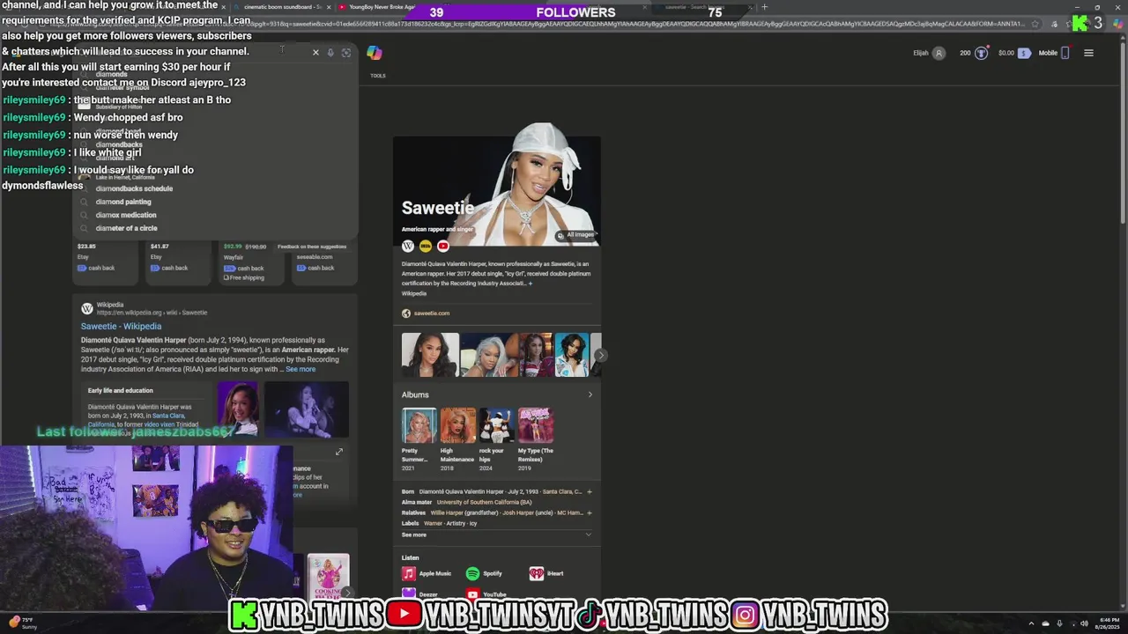
Task: Click the Early life and education heading
Action: (x=120, y=390)
